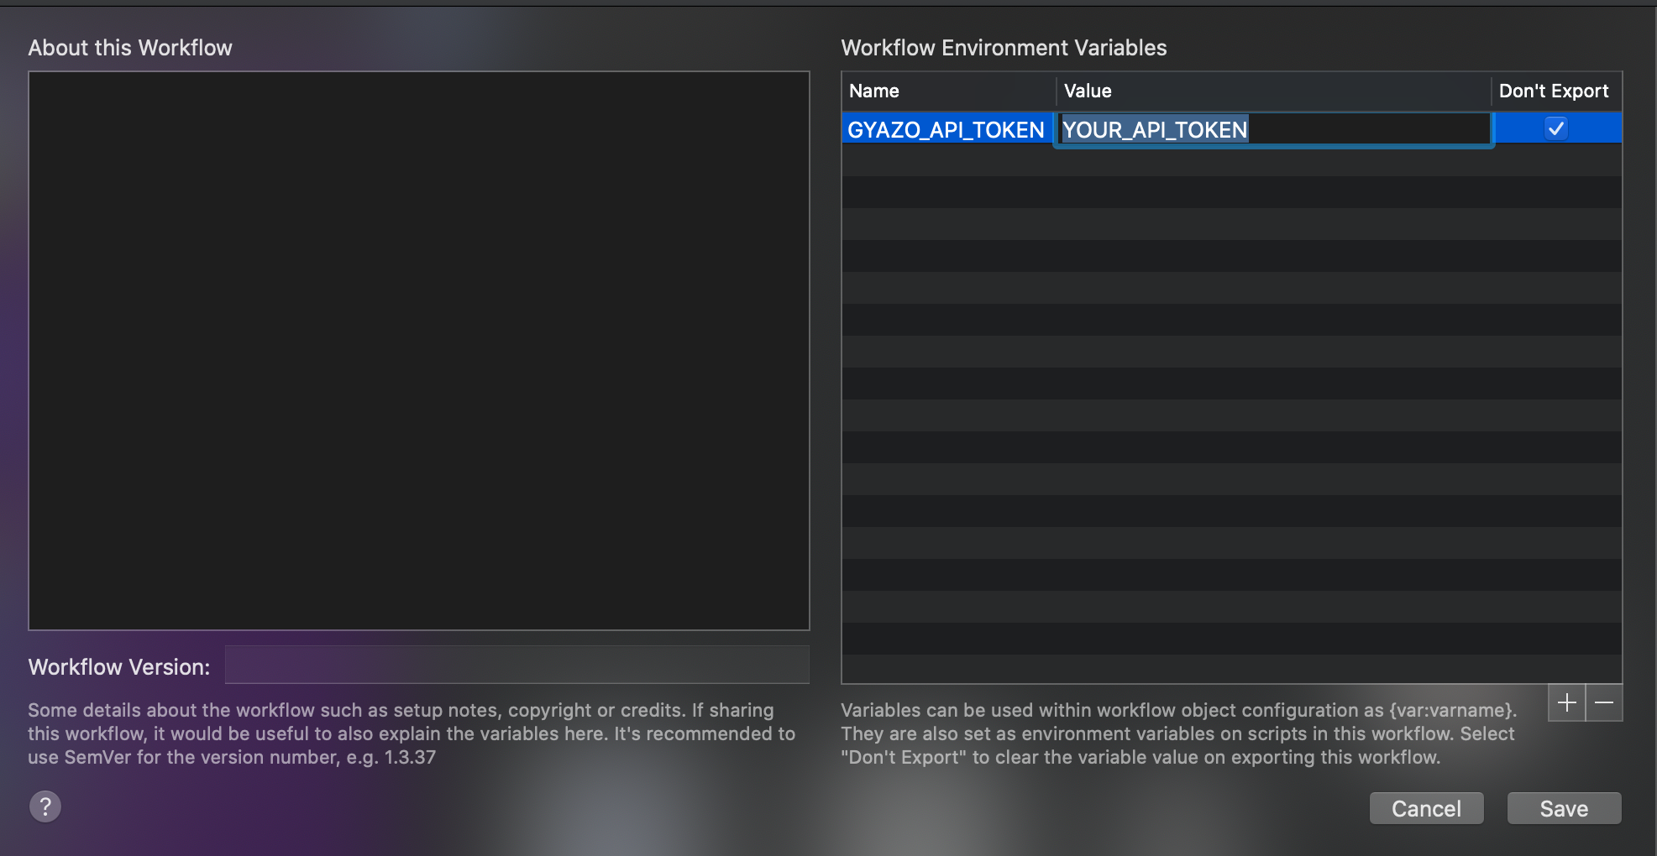
Task: Click into About this Workflow text area
Action: click(x=419, y=351)
